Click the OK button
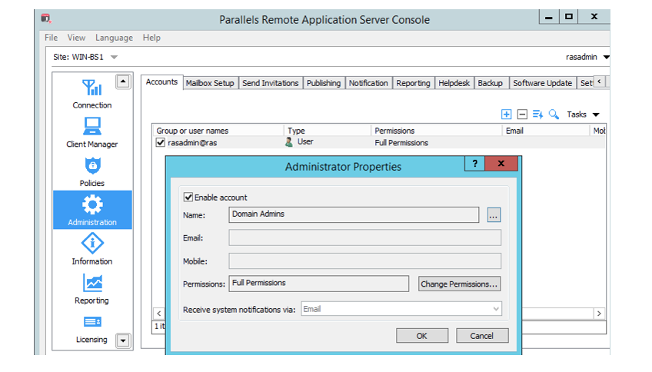The image size is (652, 372). pos(422,336)
